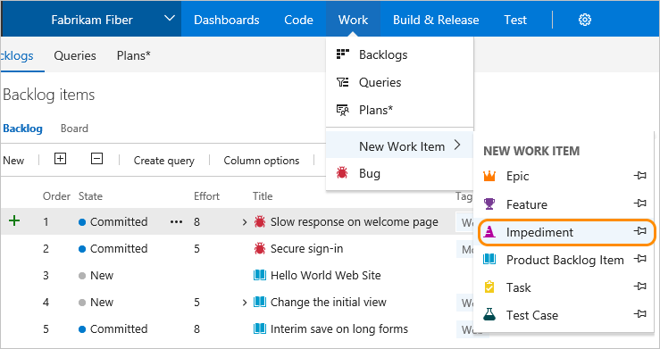Open the settings gear icon

tap(585, 20)
